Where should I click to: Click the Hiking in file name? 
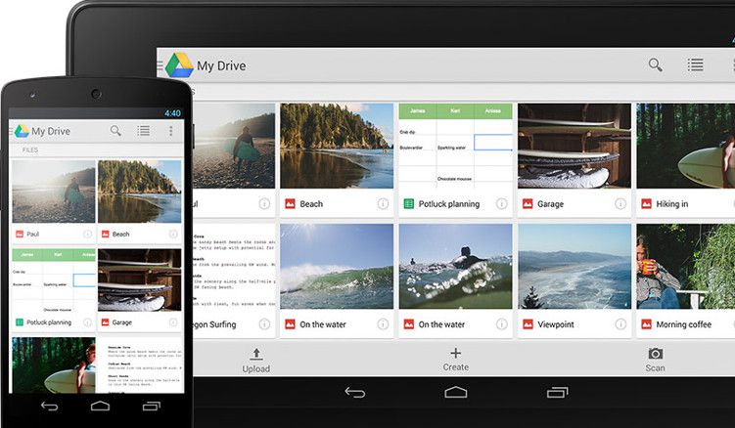671,203
